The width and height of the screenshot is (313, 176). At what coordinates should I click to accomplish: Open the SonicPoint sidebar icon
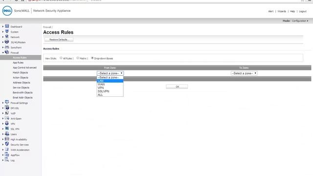point(7,47)
